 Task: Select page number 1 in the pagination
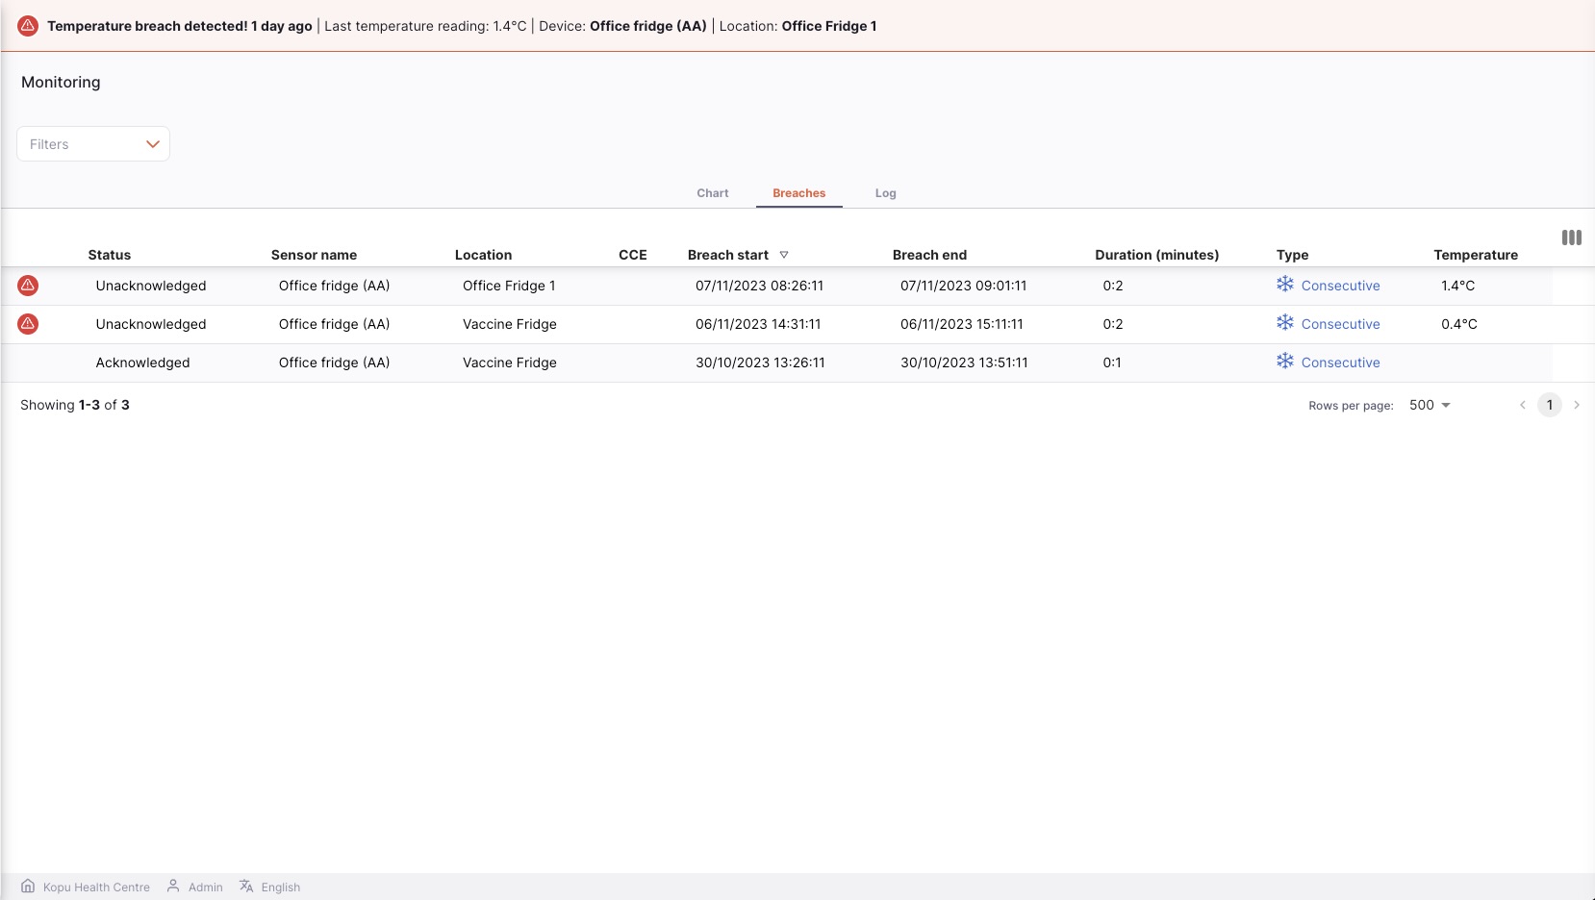pos(1550,405)
